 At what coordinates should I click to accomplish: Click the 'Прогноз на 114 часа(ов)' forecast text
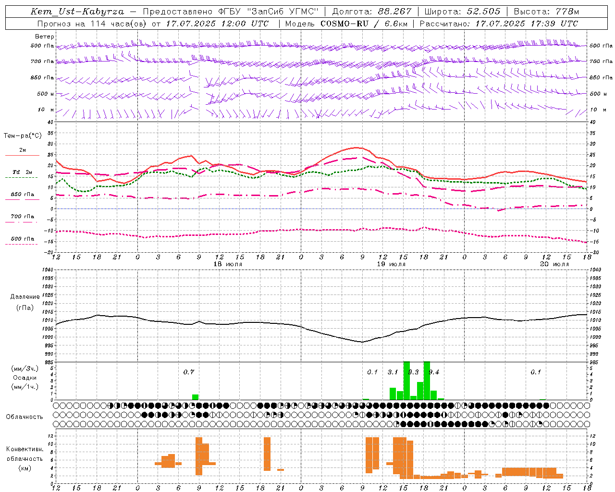pos(92,24)
